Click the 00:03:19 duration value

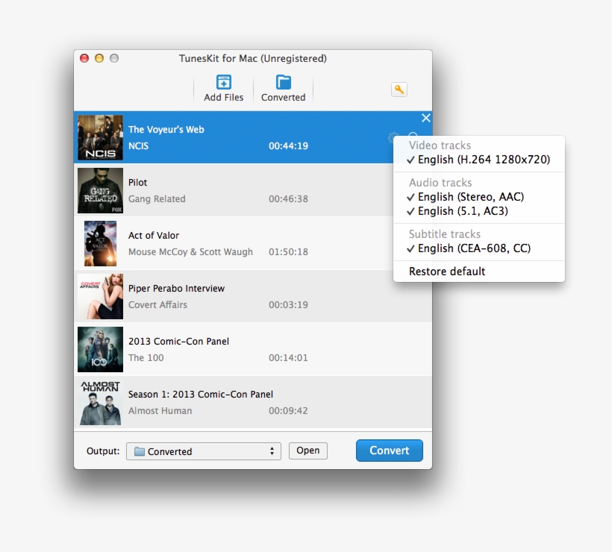(288, 304)
